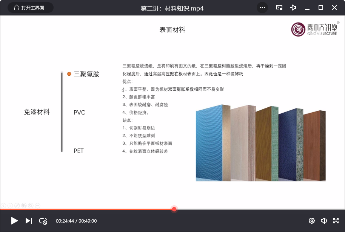This screenshot has height=232, width=345.
Task: Skip to the next video
Action: [29, 221]
